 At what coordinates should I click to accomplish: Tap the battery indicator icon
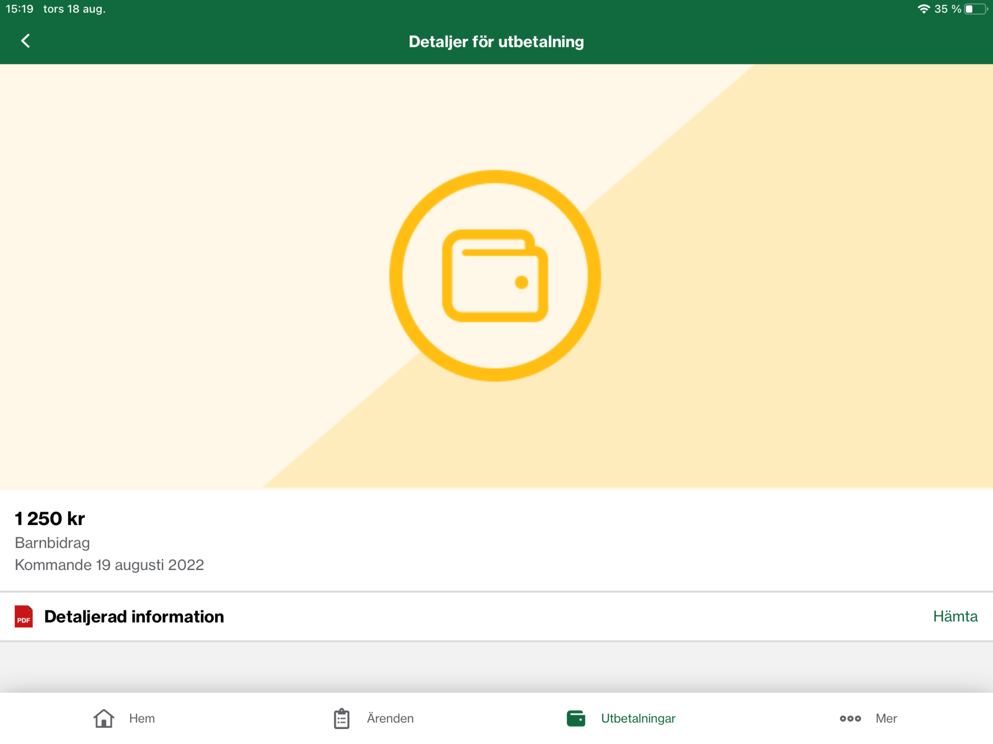coord(976,9)
